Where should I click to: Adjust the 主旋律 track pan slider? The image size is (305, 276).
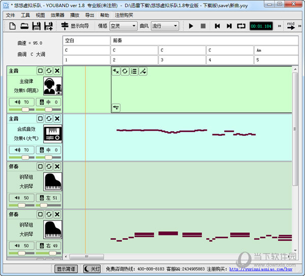(x=48, y=109)
